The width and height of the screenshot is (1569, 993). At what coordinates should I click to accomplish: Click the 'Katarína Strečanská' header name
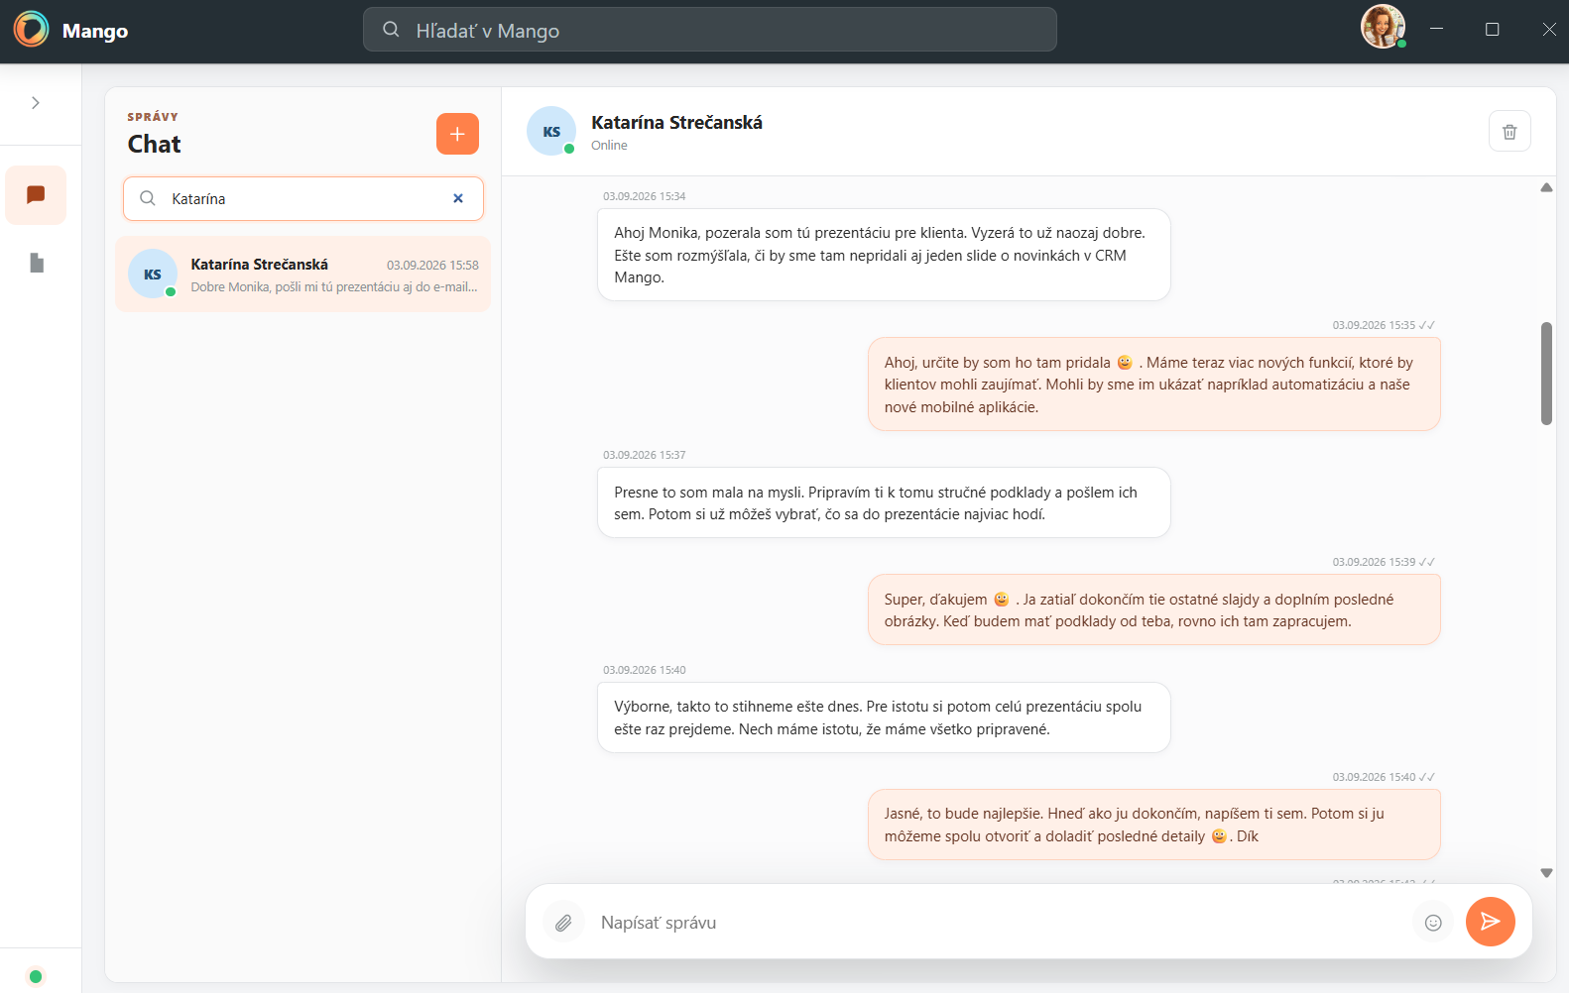coord(677,122)
